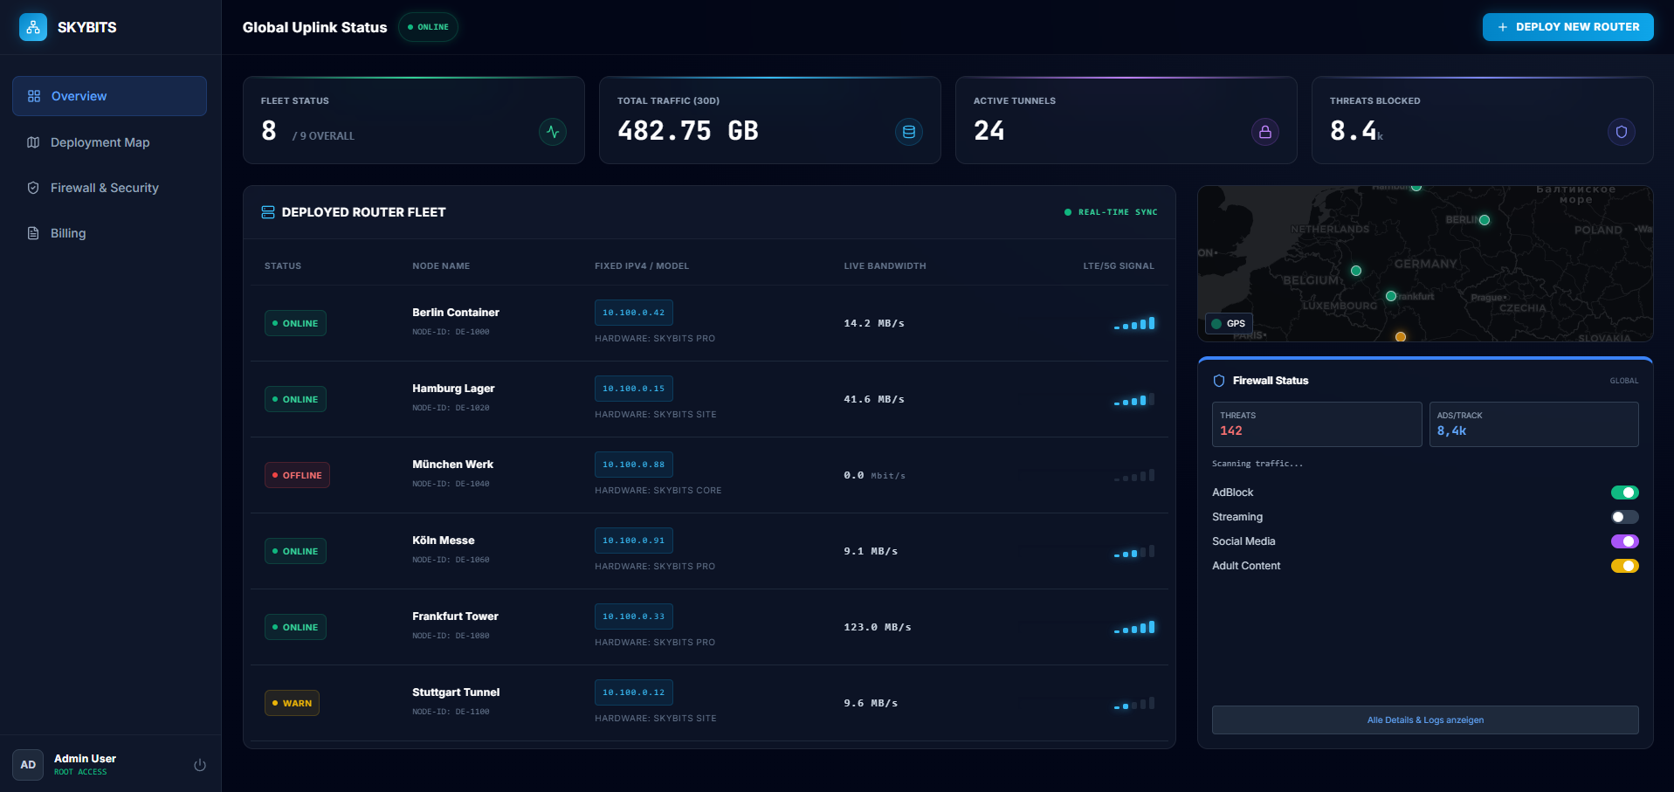Disable the AdBlock toggle
Screen dimensions: 1674x792
click(1624, 492)
